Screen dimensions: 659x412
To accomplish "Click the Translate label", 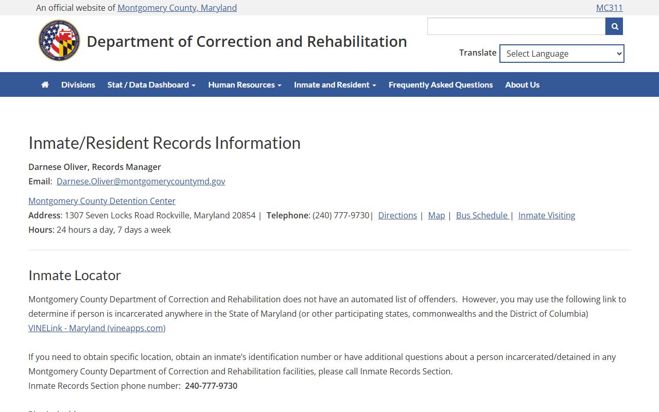I will pos(478,53).
